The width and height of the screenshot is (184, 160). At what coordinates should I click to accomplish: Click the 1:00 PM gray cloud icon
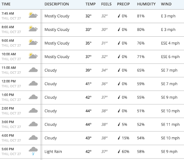coord(33,97)
